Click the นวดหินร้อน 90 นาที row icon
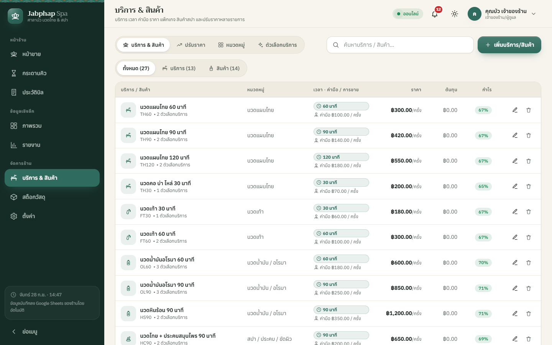This screenshot has width=552, height=345. pyautogui.click(x=128, y=314)
